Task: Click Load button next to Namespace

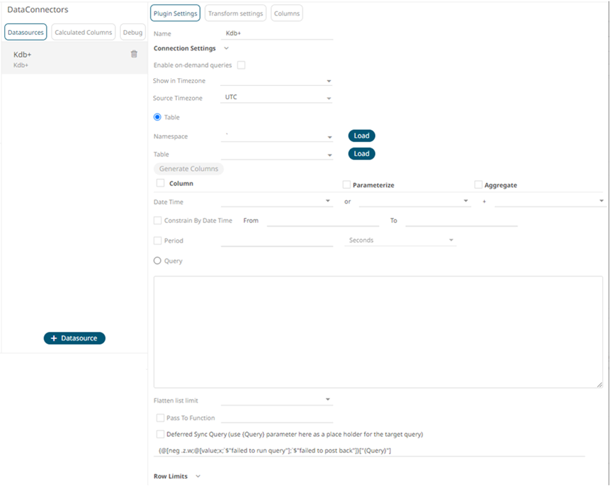Action: (361, 136)
